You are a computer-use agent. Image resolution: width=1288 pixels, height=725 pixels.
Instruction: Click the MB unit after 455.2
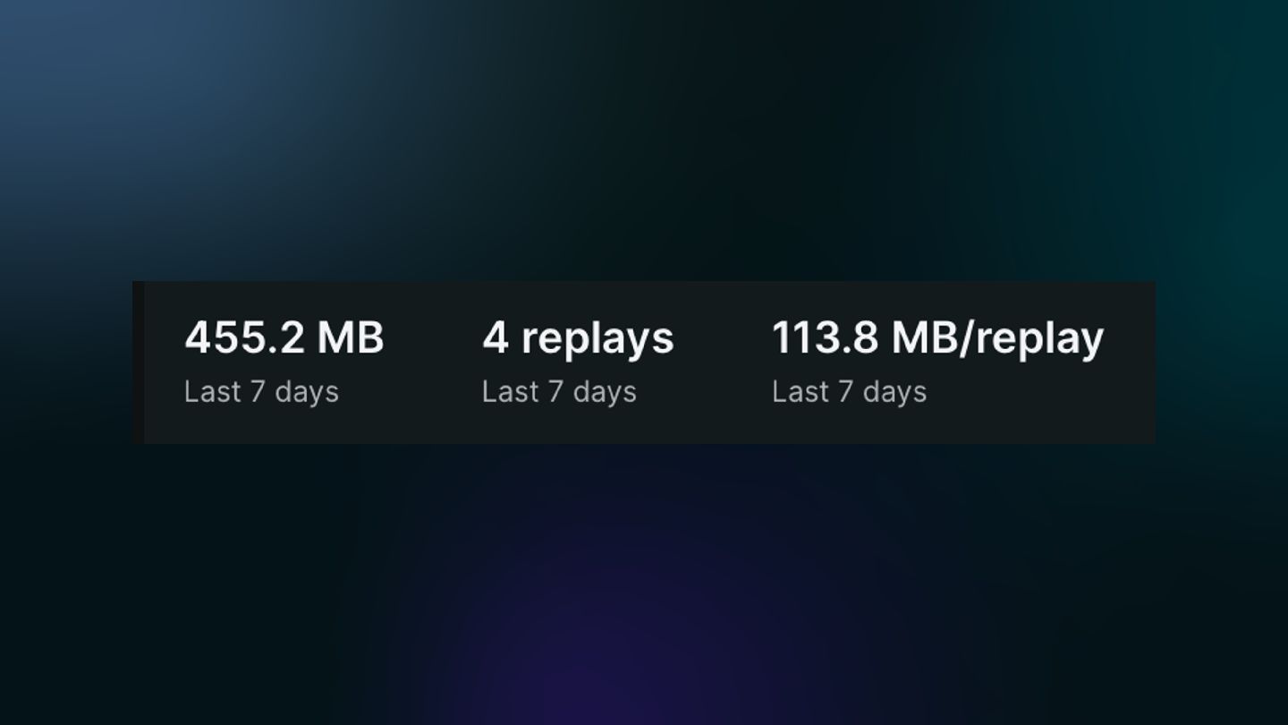(x=351, y=338)
